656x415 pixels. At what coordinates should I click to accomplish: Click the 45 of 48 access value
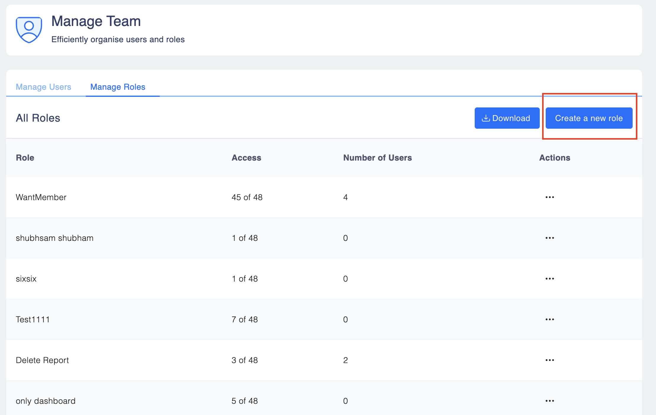point(247,197)
